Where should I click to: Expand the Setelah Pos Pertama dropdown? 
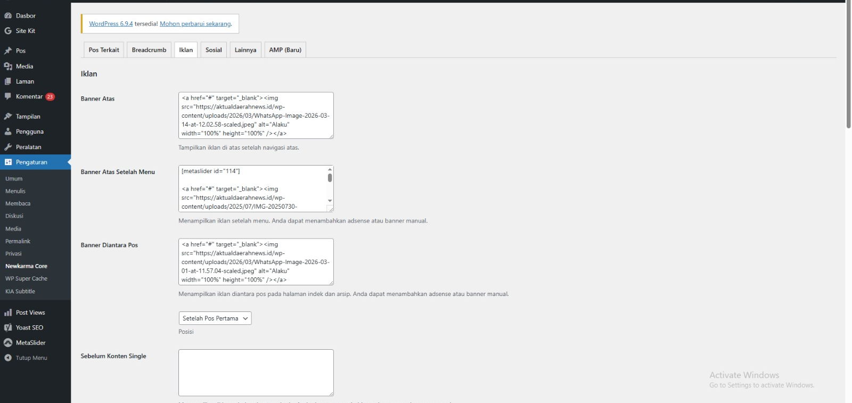[215, 318]
